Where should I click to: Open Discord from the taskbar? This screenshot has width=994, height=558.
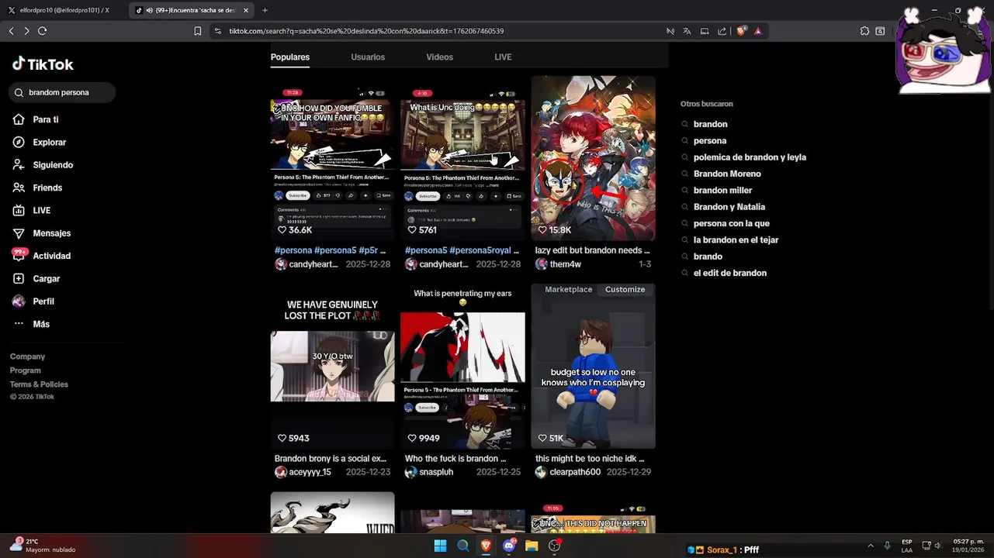pyautogui.click(x=509, y=546)
